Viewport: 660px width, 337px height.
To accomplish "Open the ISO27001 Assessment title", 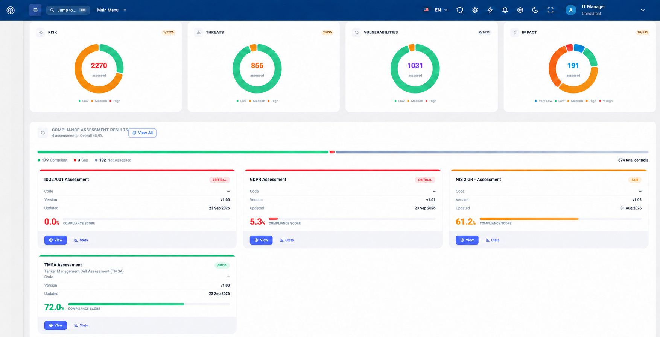I will 67,180.
